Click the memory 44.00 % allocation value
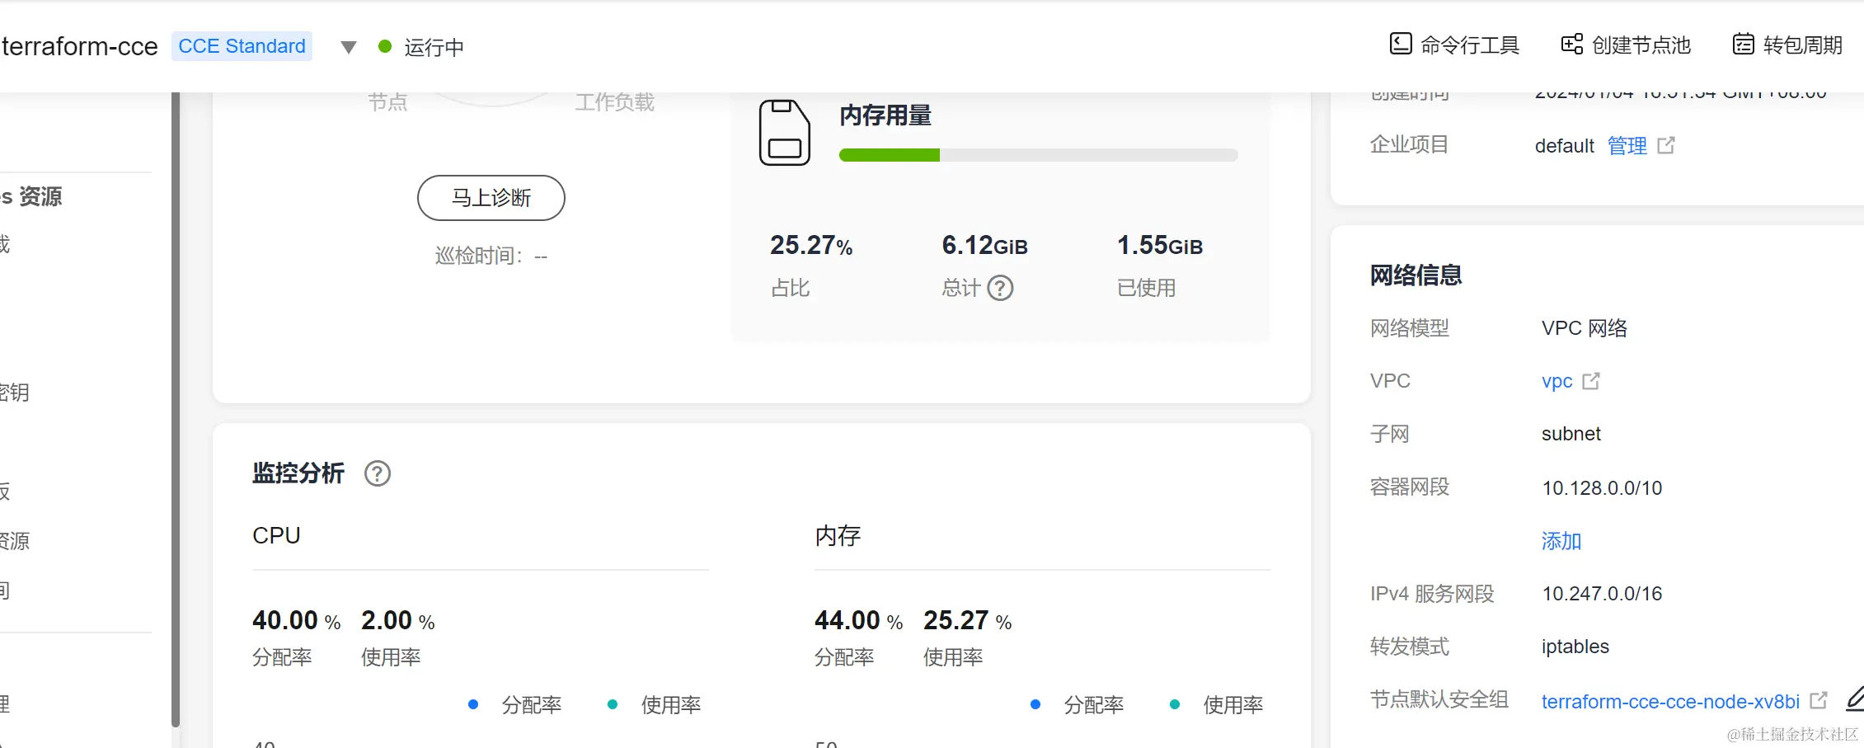 click(x=859, y=620)
